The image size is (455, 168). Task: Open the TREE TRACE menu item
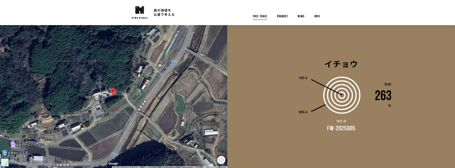tap(260, 16)
